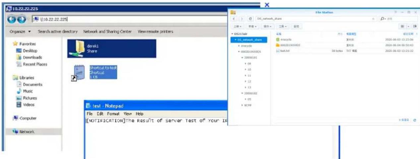Open Notepad File menu
Screen dimensions: 420x159
(x=89, y=113)
